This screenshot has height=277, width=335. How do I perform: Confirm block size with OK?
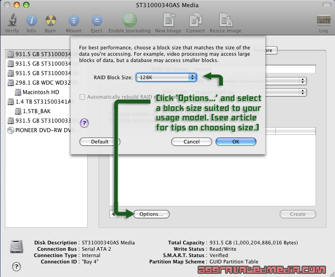pyautogui.click(x=236, y=142)
